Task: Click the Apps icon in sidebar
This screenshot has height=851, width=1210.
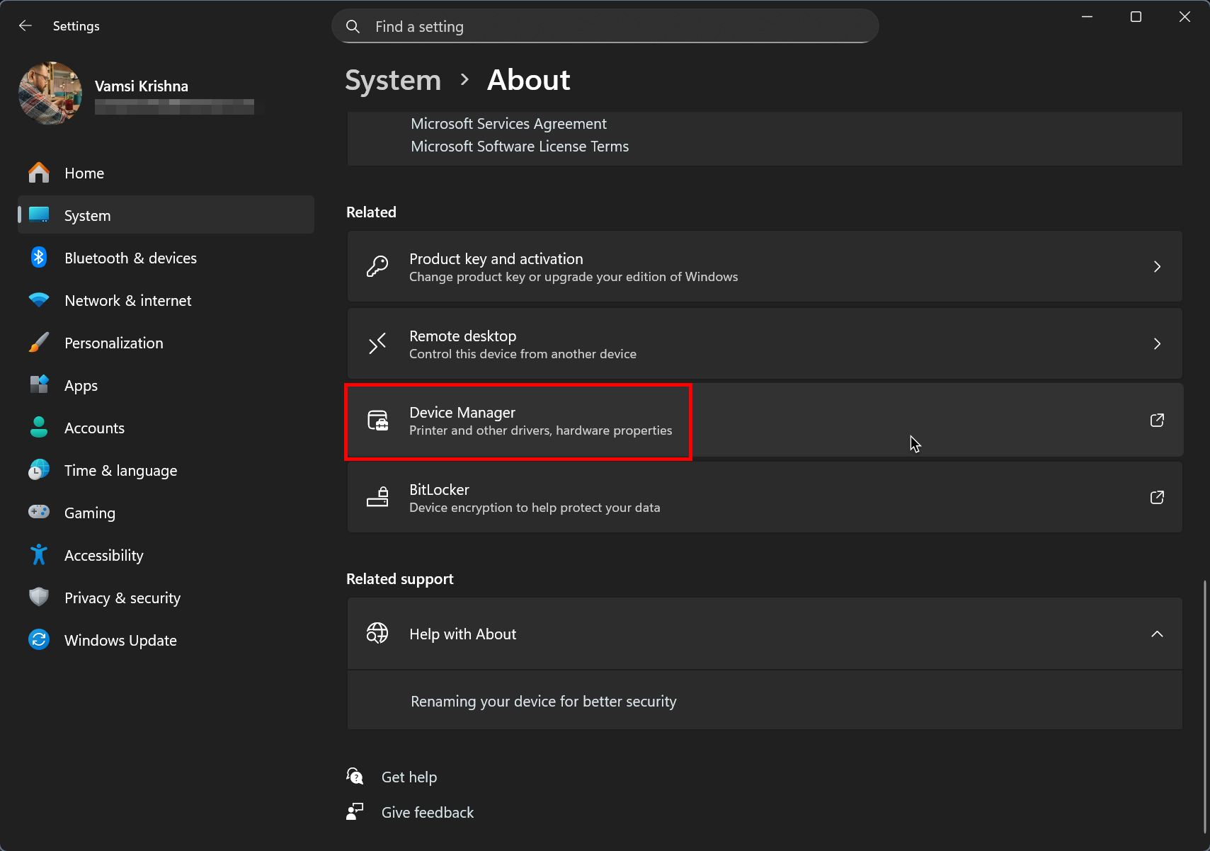Action: pyautogui.click(x=39, y=385)
